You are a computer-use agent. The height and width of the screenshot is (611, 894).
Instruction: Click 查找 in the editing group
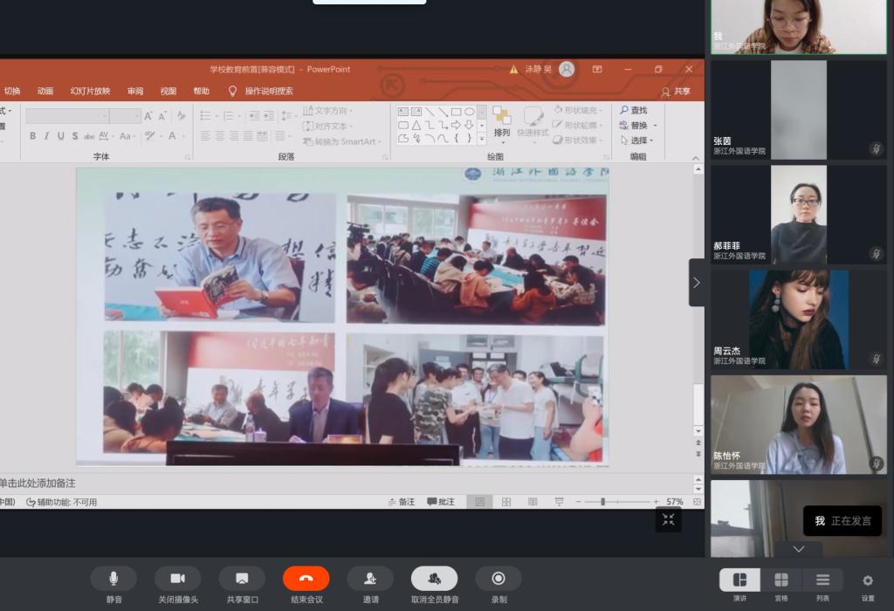[635, 110]
